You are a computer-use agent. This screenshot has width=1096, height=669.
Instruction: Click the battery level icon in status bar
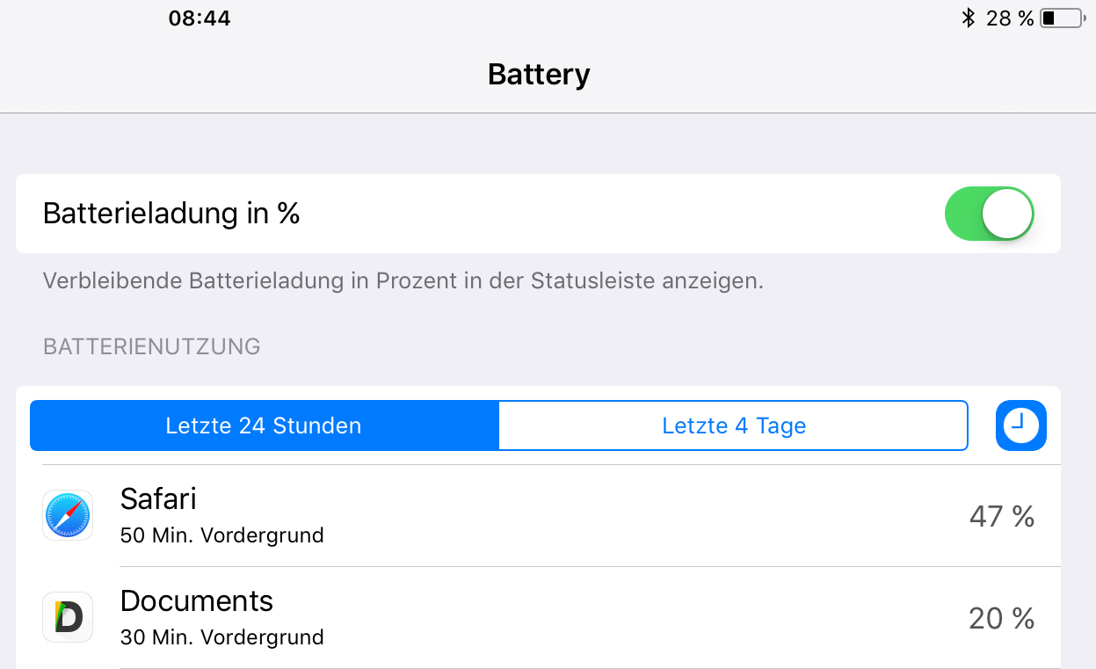click(x=1062, y=18)
